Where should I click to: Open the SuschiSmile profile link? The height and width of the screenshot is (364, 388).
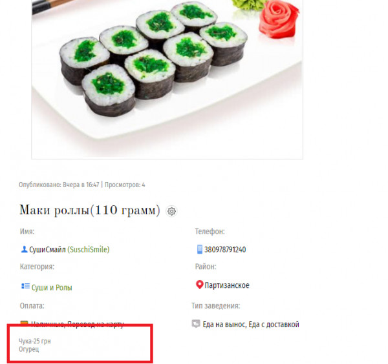tap(89, 250)
